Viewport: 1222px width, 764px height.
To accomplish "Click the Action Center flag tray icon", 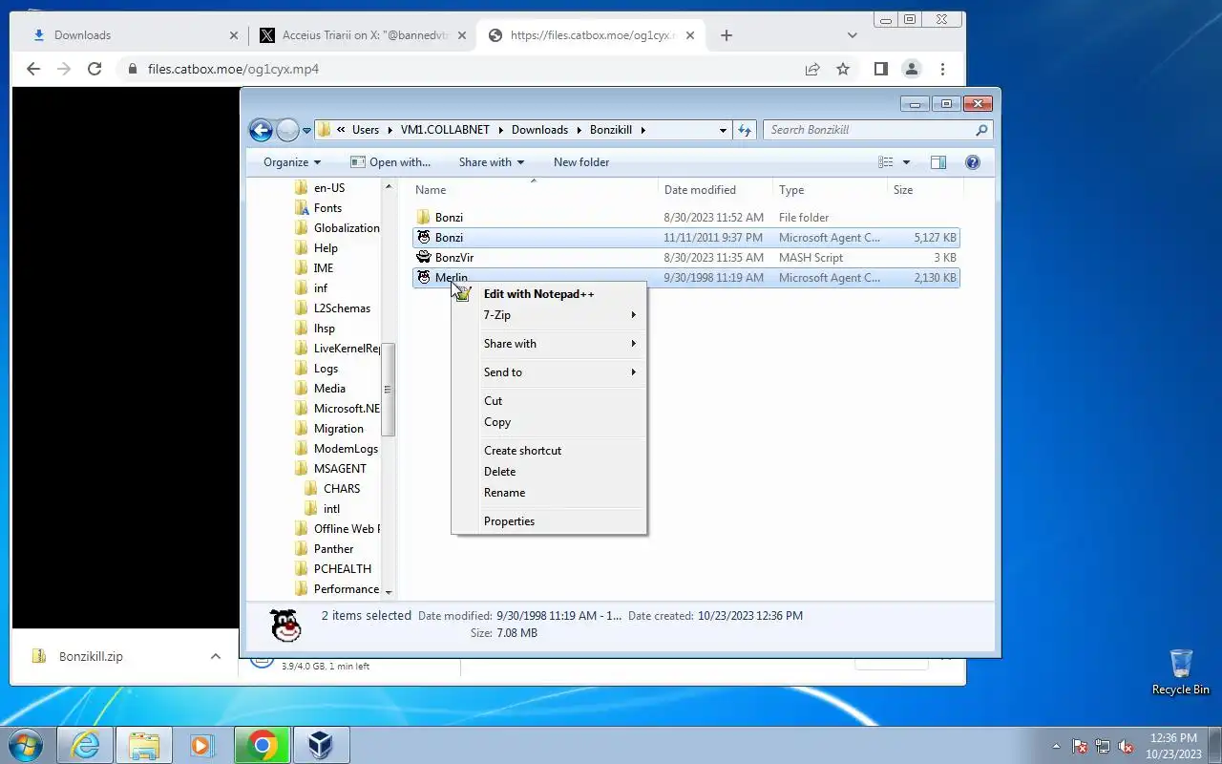I will (x=1081, y=746).
